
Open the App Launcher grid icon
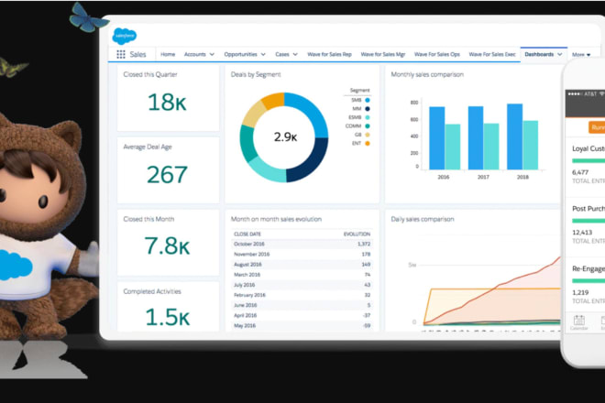coord(121,54)
